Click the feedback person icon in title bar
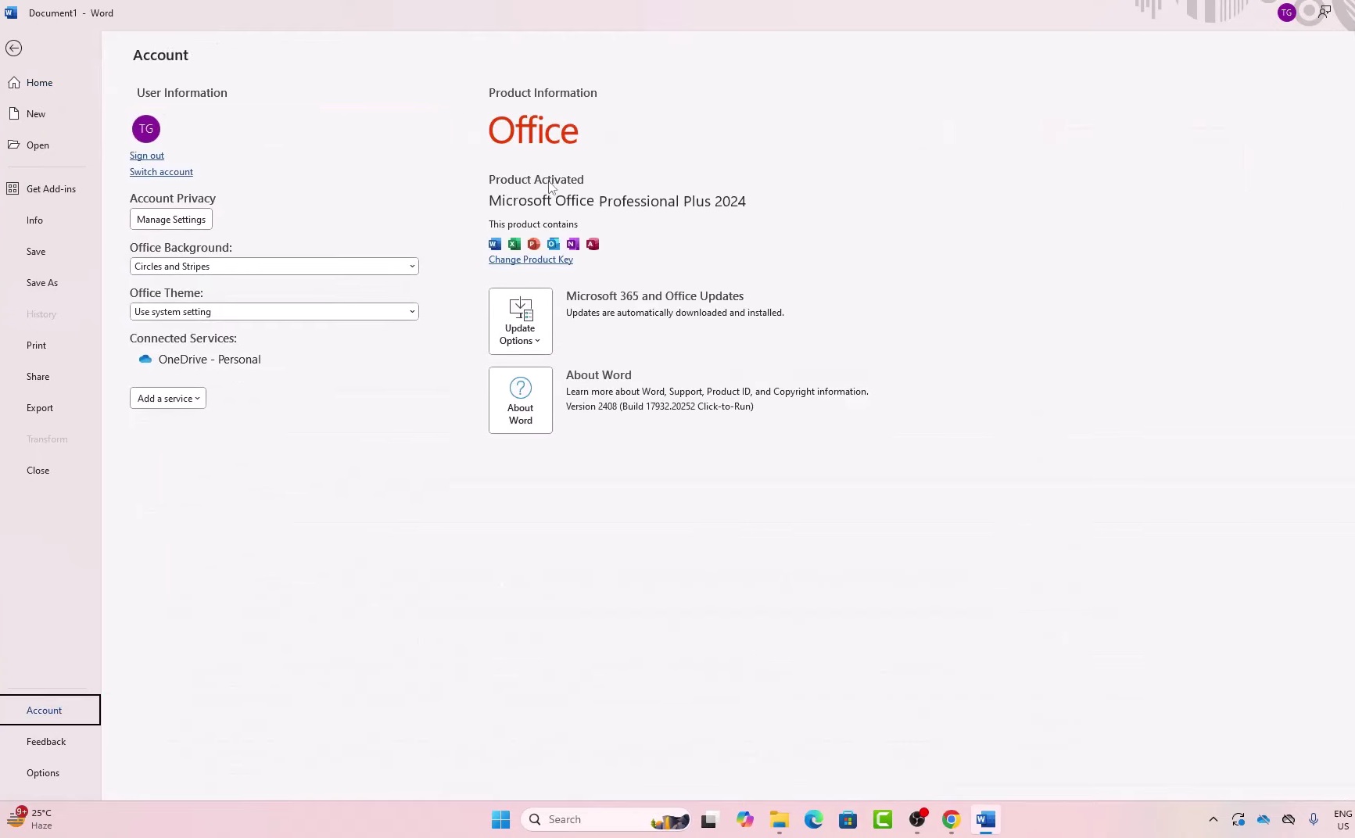The image size is (1355, 838). click(1325, 13)
